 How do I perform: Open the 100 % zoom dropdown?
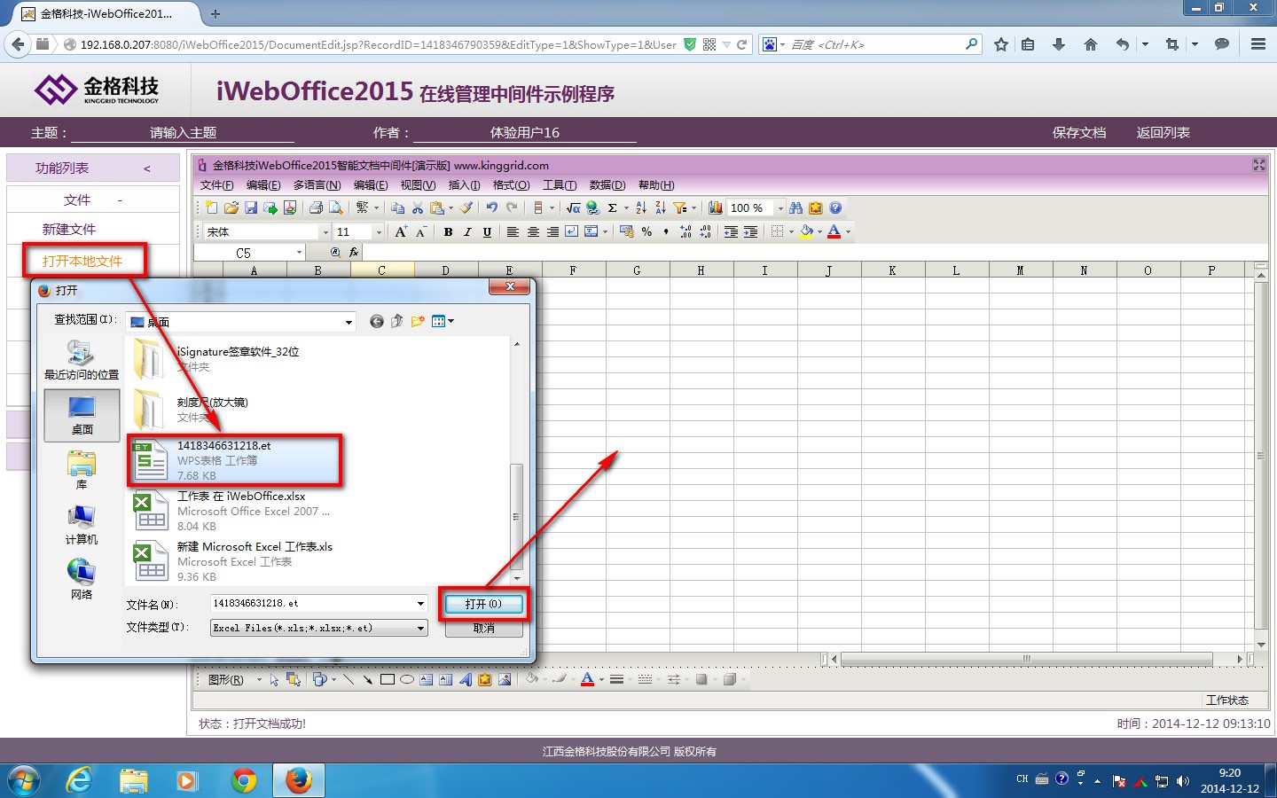point(780,208)
